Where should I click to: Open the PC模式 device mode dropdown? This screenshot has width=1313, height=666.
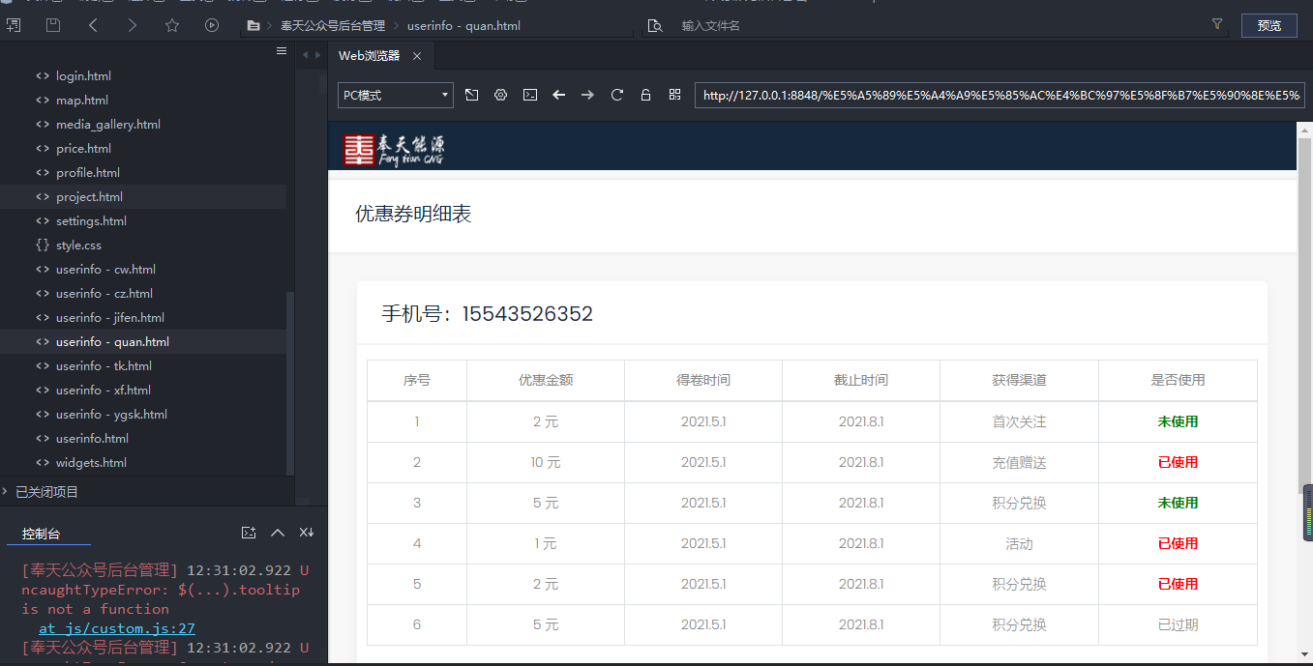(395, 95)
